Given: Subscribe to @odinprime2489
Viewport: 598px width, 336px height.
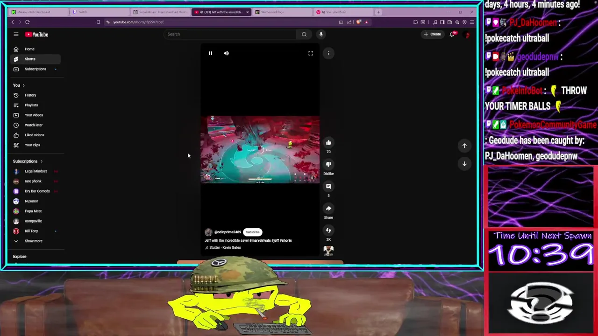Looking at the screenshot, I should pyautogui.click(x=253, y=232).
